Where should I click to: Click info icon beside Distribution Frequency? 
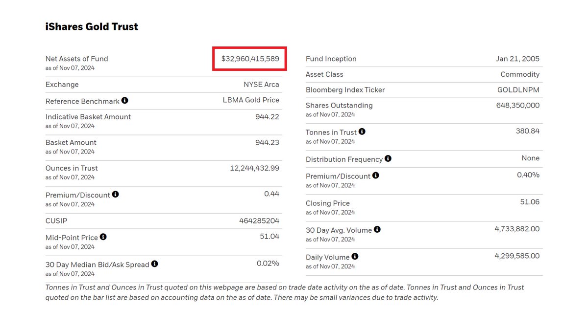pyautogui.click(x=388, y=158)
